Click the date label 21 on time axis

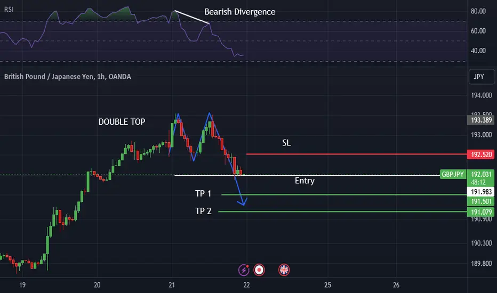click(x=172, y=285)
